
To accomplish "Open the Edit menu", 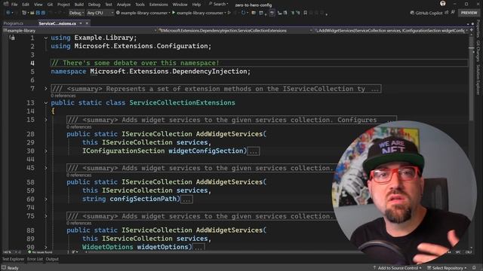I will (x=26, y=5).
